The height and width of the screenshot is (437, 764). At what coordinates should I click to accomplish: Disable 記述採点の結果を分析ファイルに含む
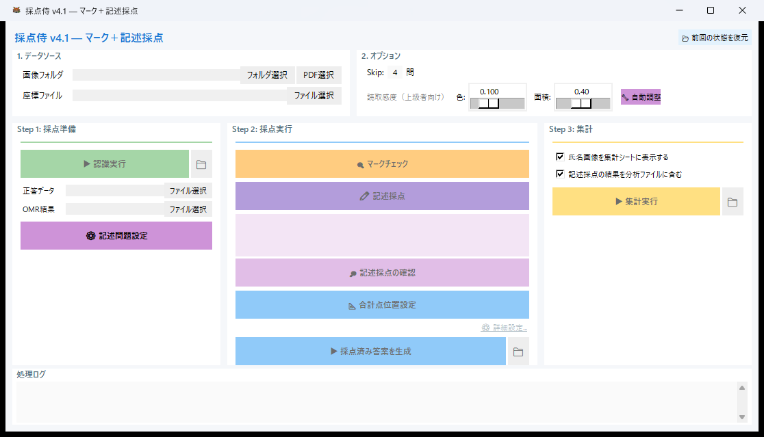tap(560, 173)
